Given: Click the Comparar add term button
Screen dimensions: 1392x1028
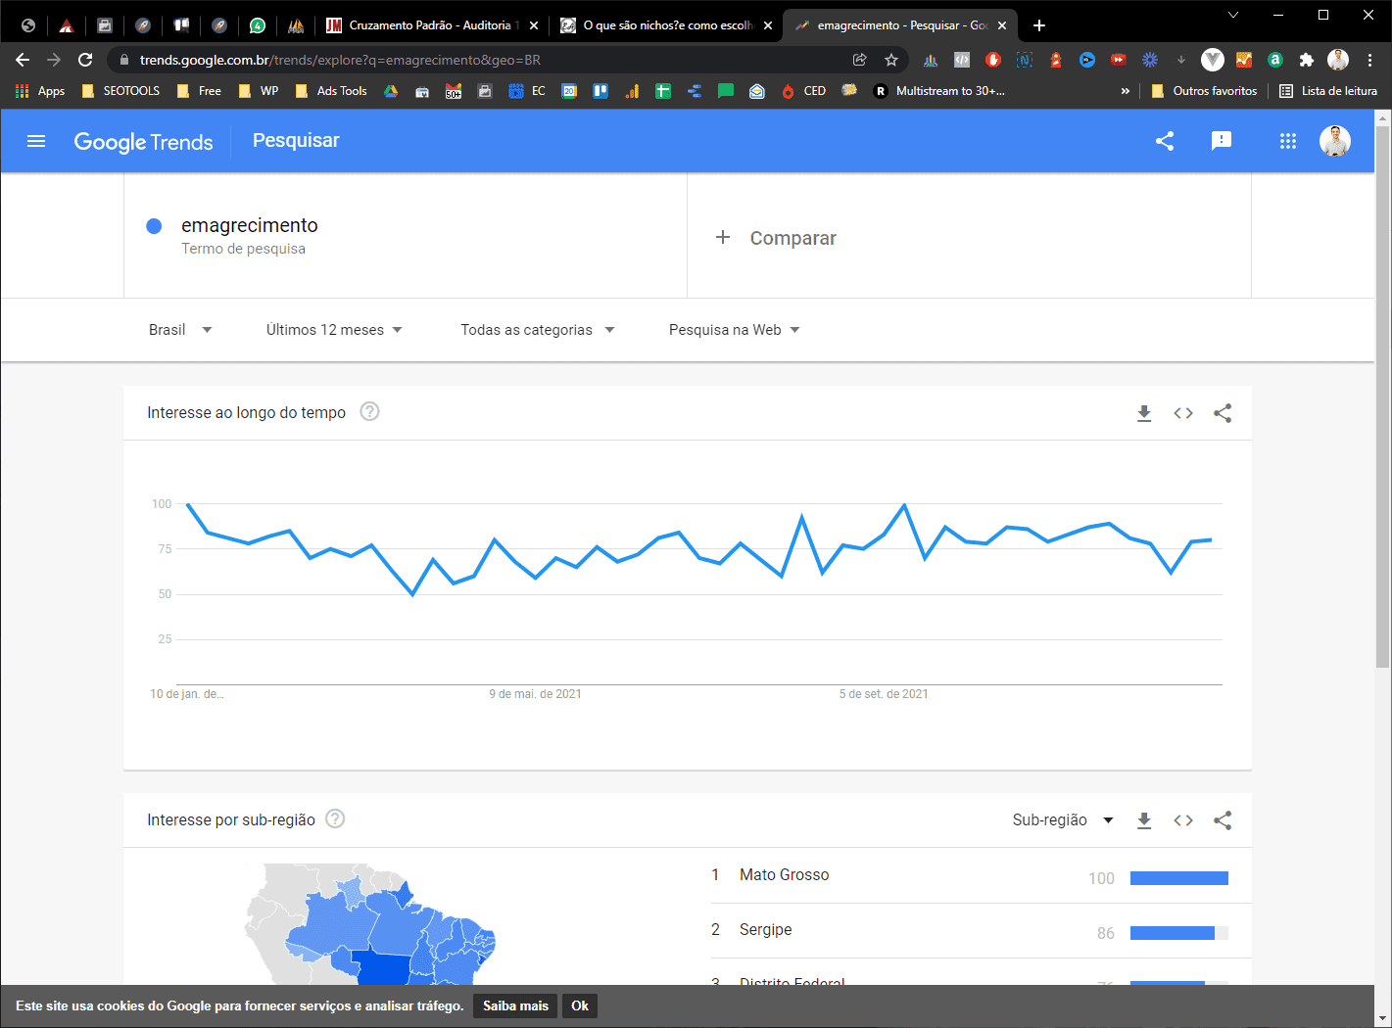Looking at the screenshot, I should click(x=776, y=238).
